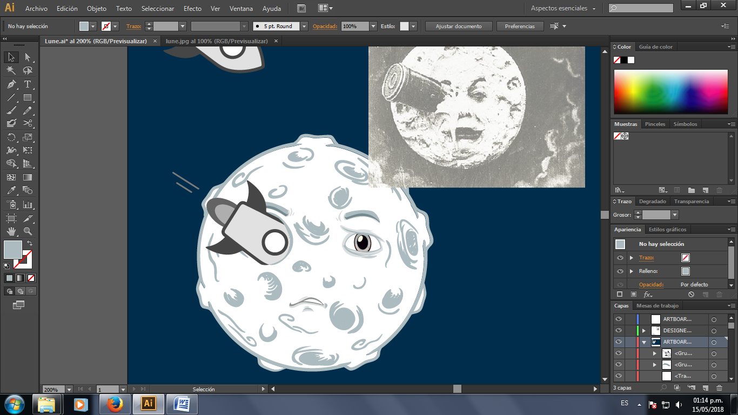Screen dimensions: 738x415
Task: Open the Opacidad 100% dropdown
Action: (x=373, y=26)
